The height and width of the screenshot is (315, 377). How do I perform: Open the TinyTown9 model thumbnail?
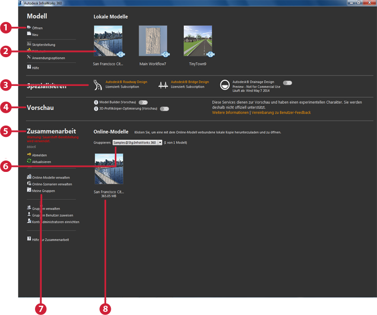[x=198, y=41]
